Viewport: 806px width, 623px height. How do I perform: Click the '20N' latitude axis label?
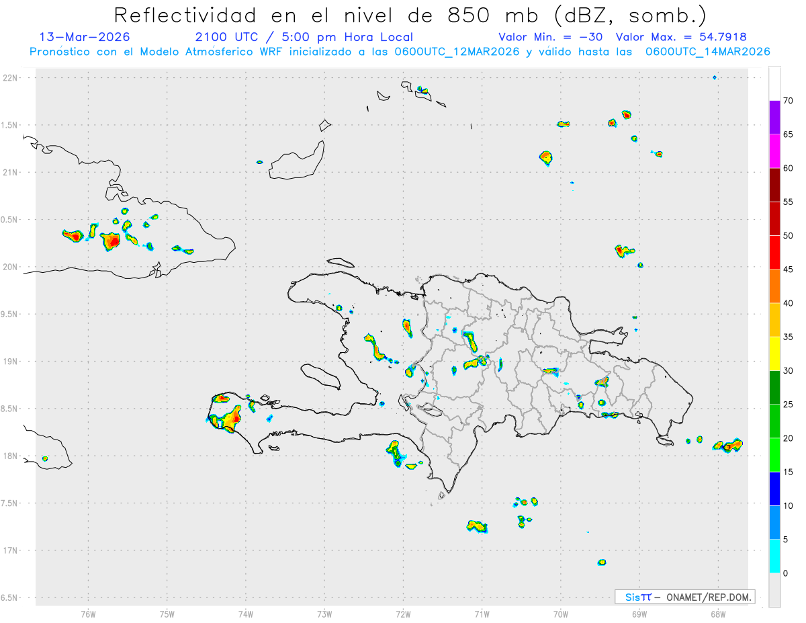(11, 267)
